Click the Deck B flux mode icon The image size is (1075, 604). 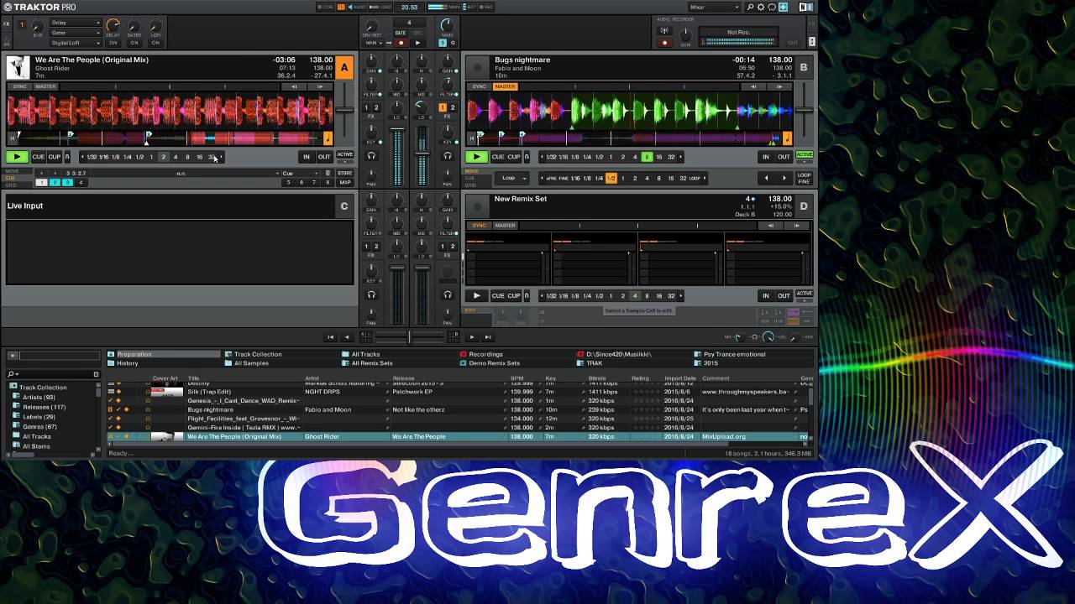coord(527,157)
